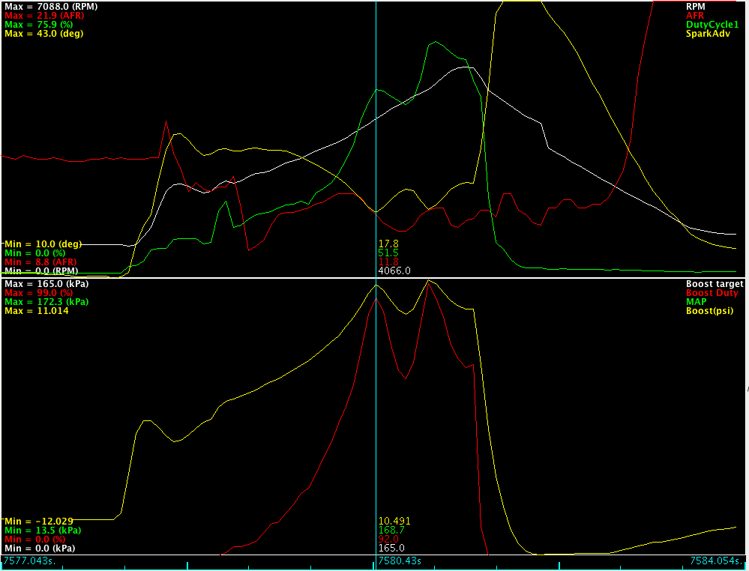
Task: Click the DutyCycle1 legend label
Action: [x=712, y=25]
